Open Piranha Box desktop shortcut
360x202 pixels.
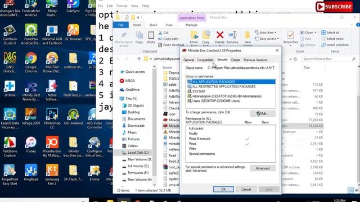(x=52, y=146)
